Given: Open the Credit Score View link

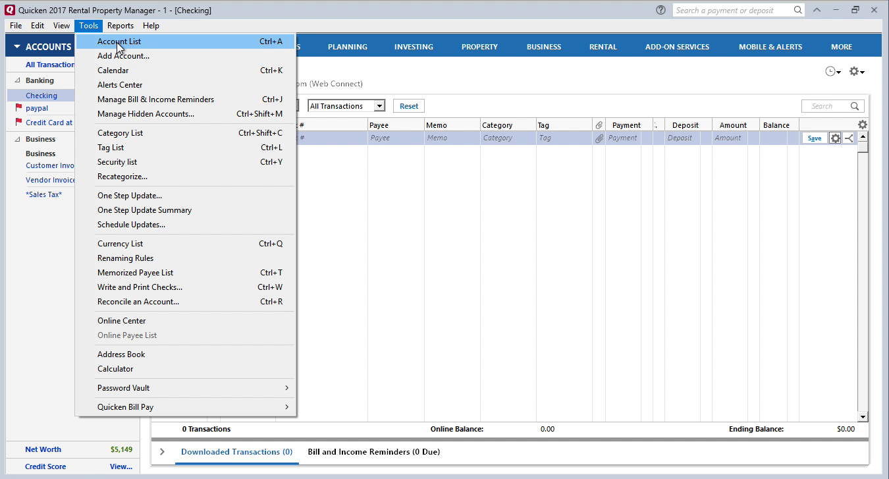Looking at the screenshot, I should pyautogui.click(x=121, y=466).
